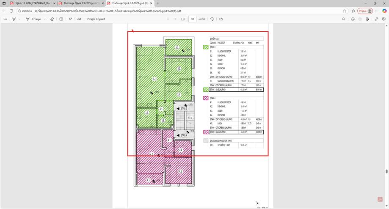Open page view options

pos(221,19)
